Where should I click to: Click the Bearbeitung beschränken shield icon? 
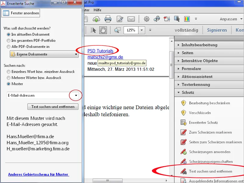point(184,103)
